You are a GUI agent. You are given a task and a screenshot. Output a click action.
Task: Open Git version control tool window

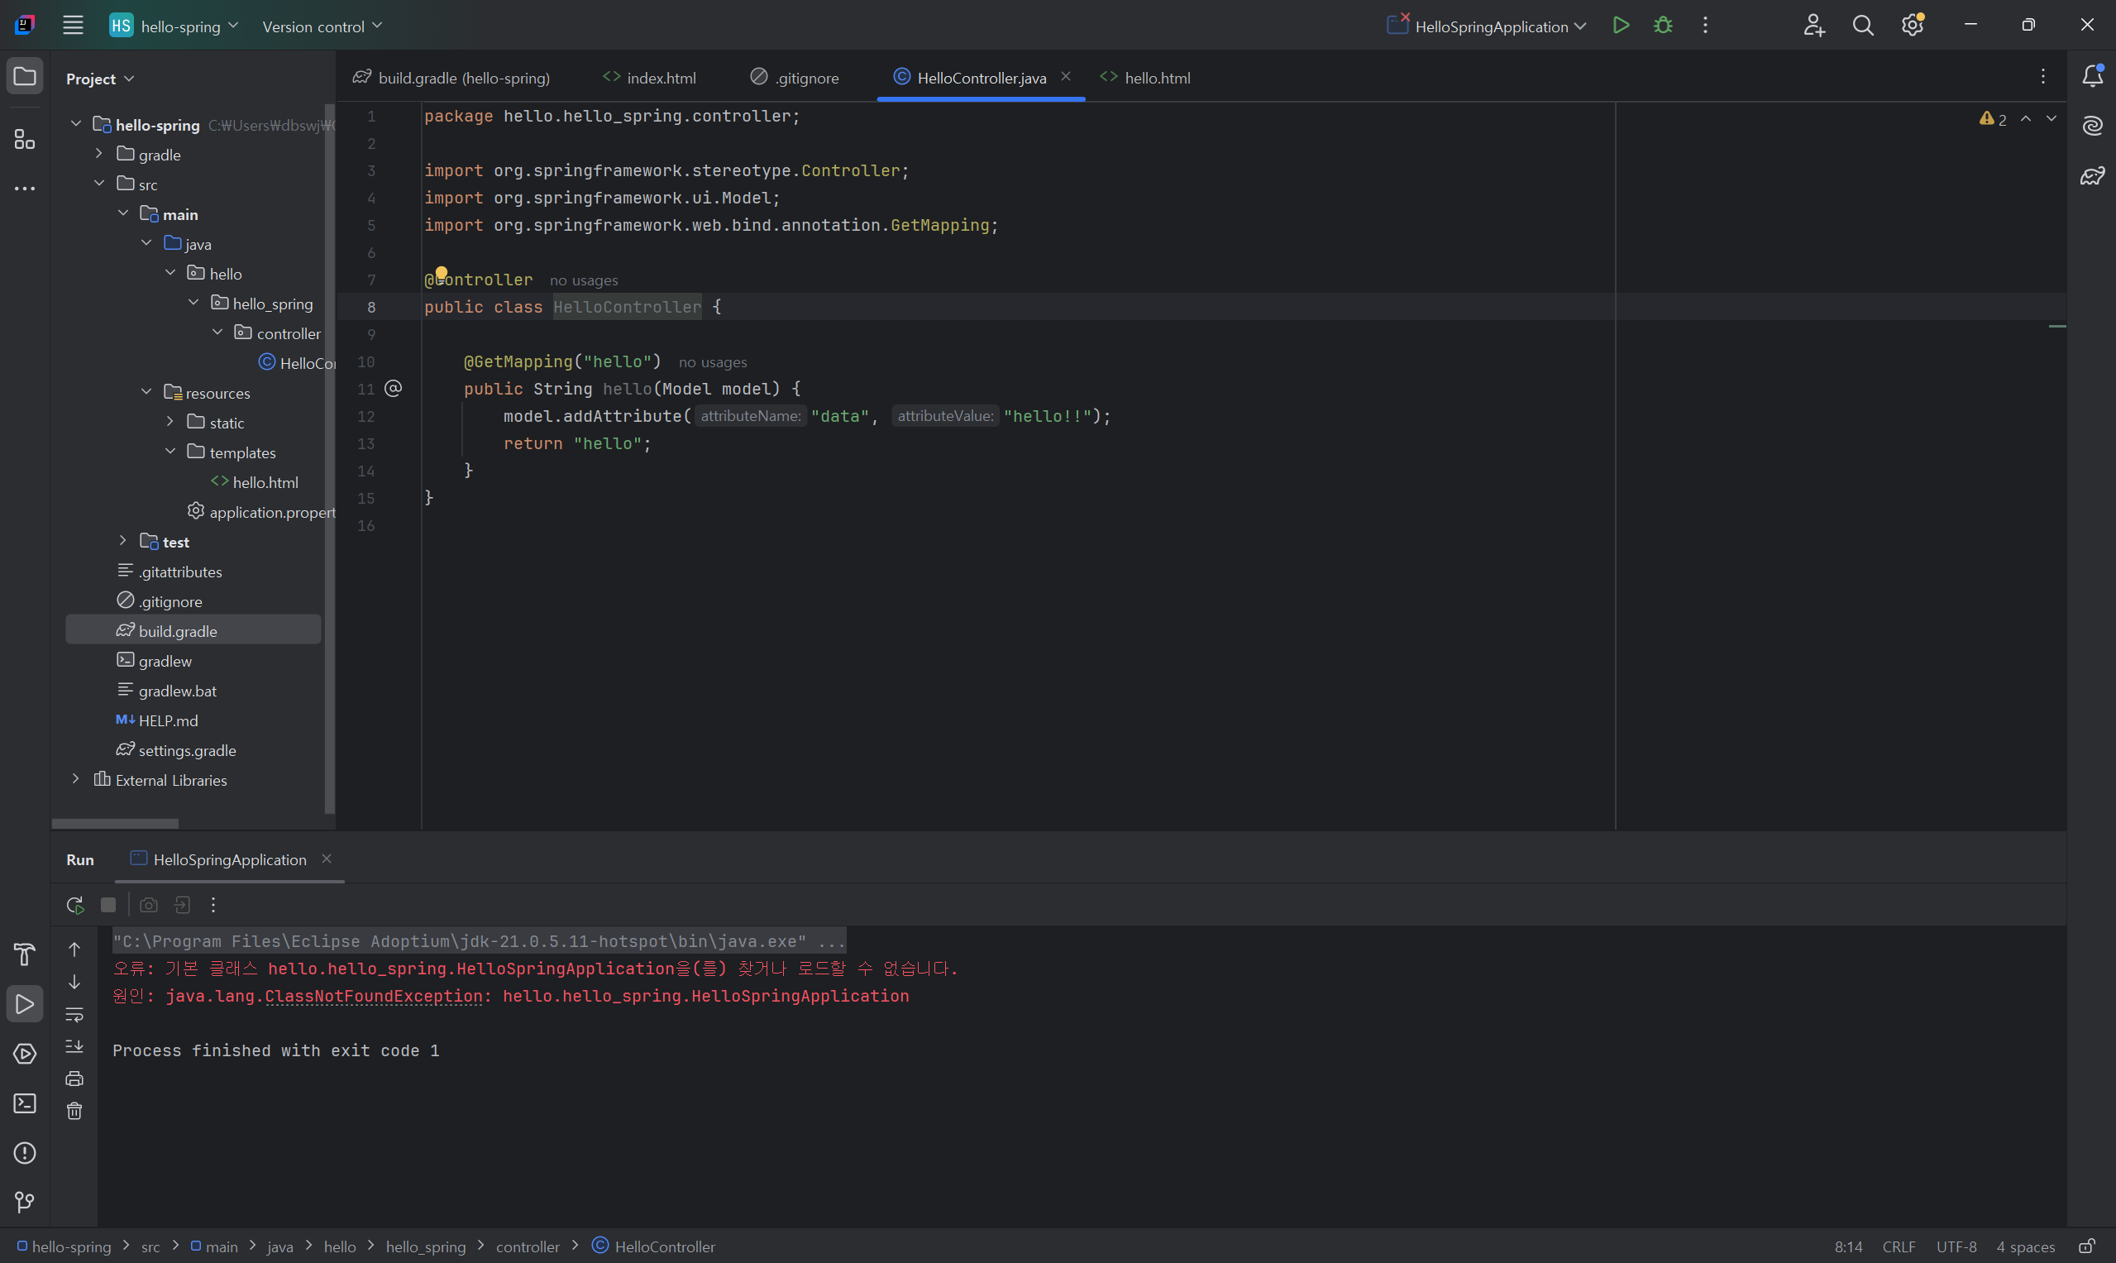[25, 1203]
